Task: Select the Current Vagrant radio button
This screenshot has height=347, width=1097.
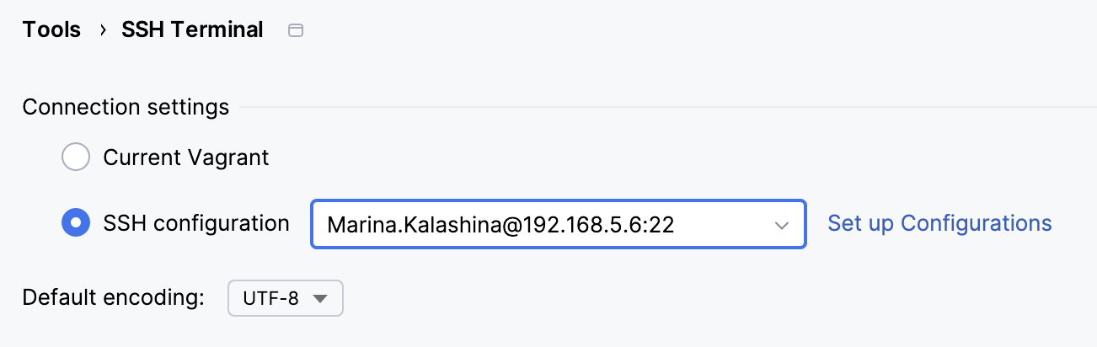Action: coord(76,157)
